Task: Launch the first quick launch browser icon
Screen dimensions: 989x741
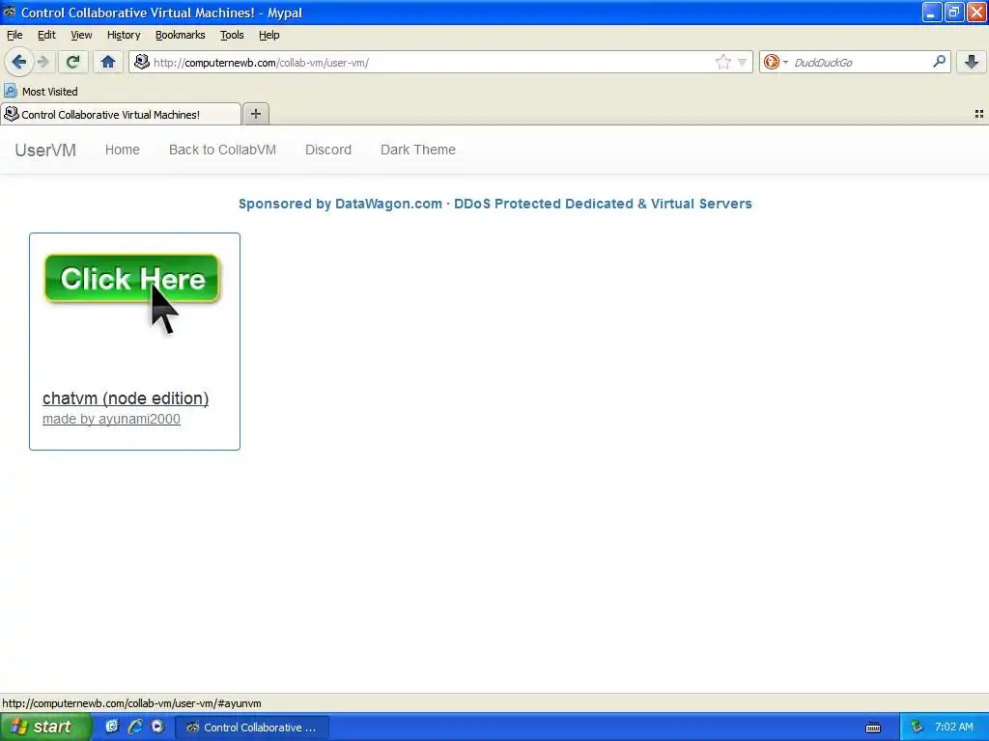Action: tap(112, 727)
